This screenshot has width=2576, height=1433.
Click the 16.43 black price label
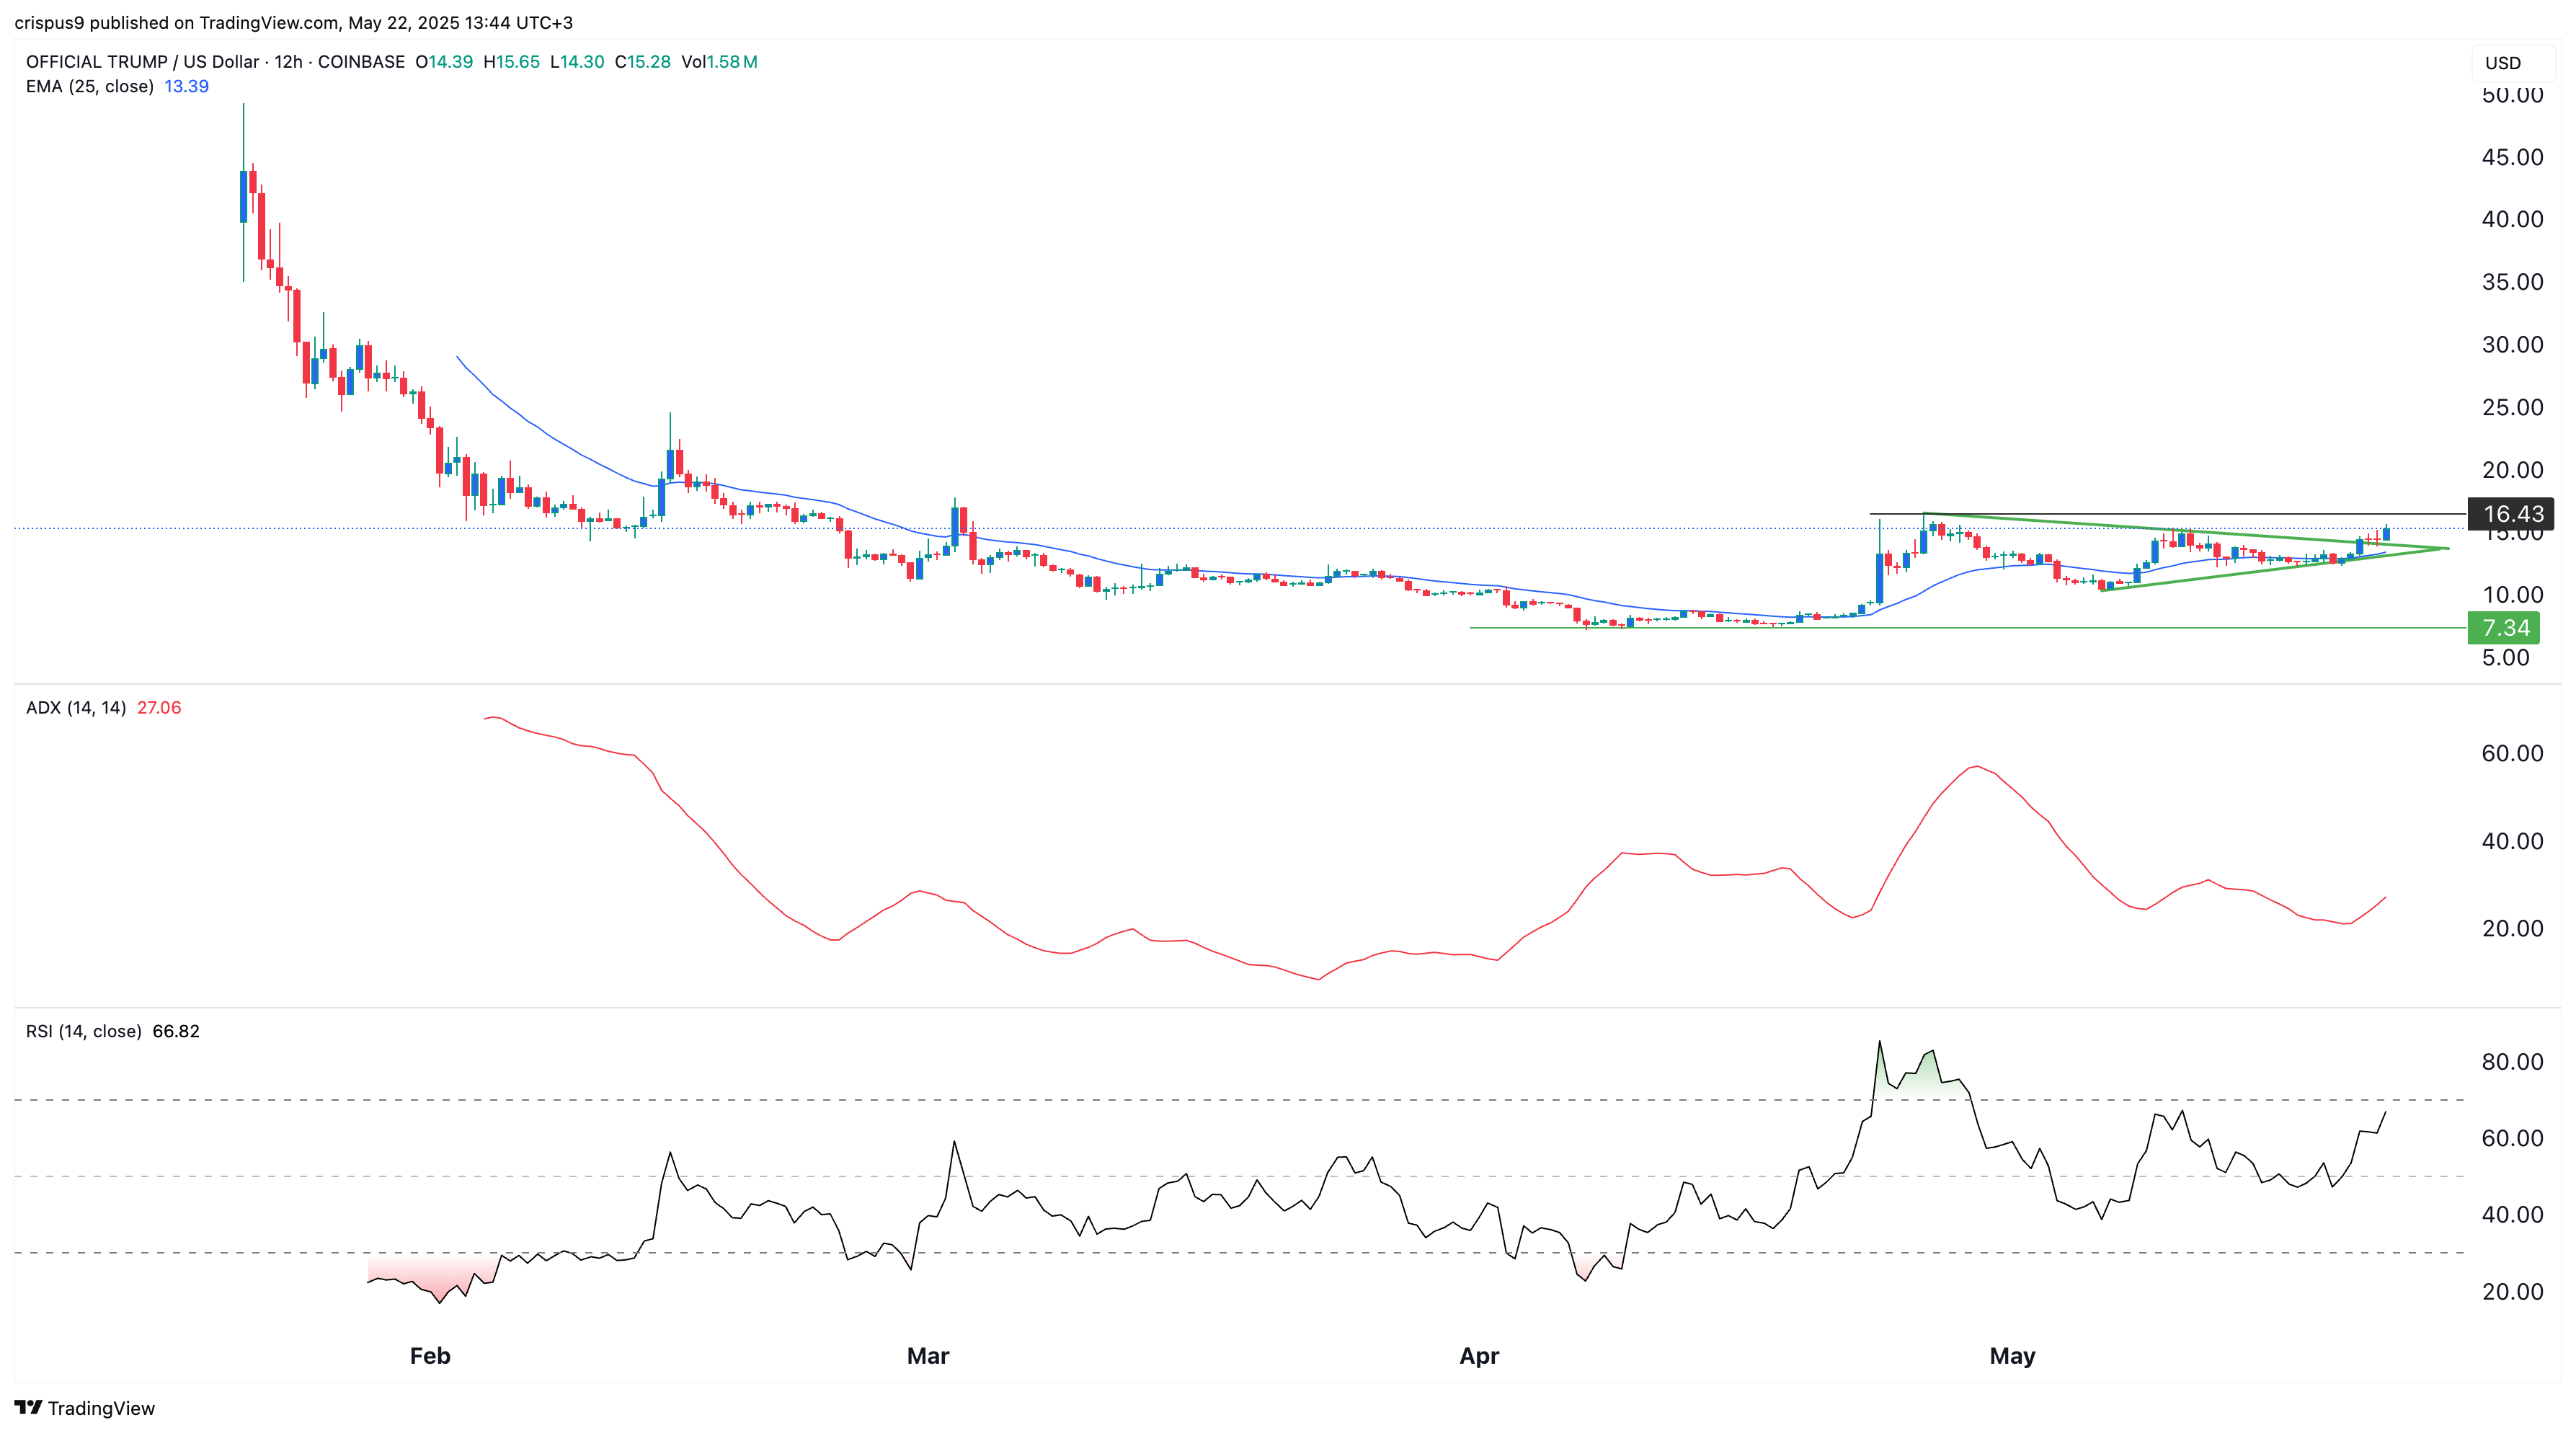(x=2511, y=514)
